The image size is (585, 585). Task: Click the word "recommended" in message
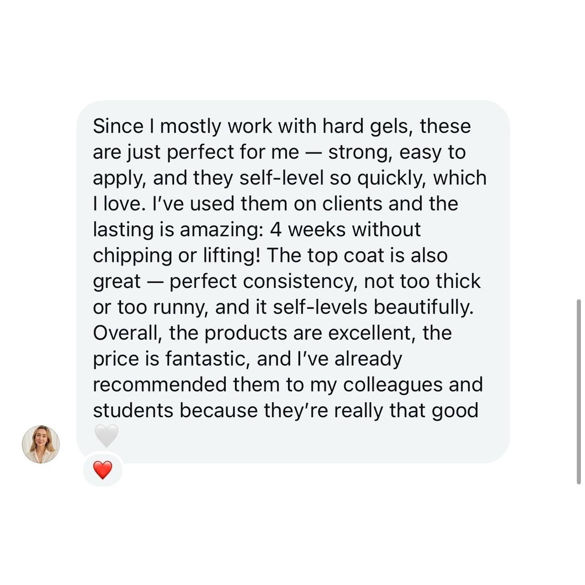click(x=160, y=384)
